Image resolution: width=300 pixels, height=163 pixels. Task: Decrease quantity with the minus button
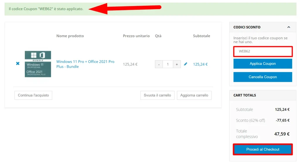[159, 64]
